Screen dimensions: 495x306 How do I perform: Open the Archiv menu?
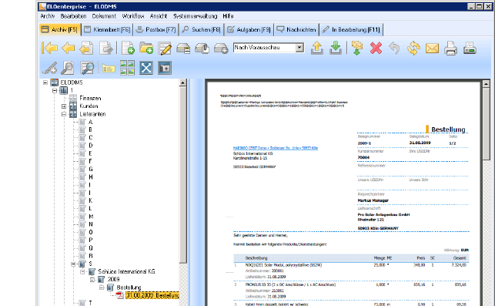(x=48, y=16)
